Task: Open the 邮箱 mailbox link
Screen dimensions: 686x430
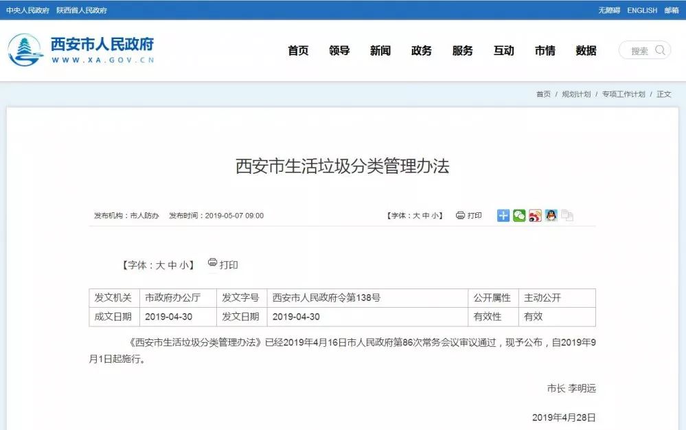Action: coord(672,10)
